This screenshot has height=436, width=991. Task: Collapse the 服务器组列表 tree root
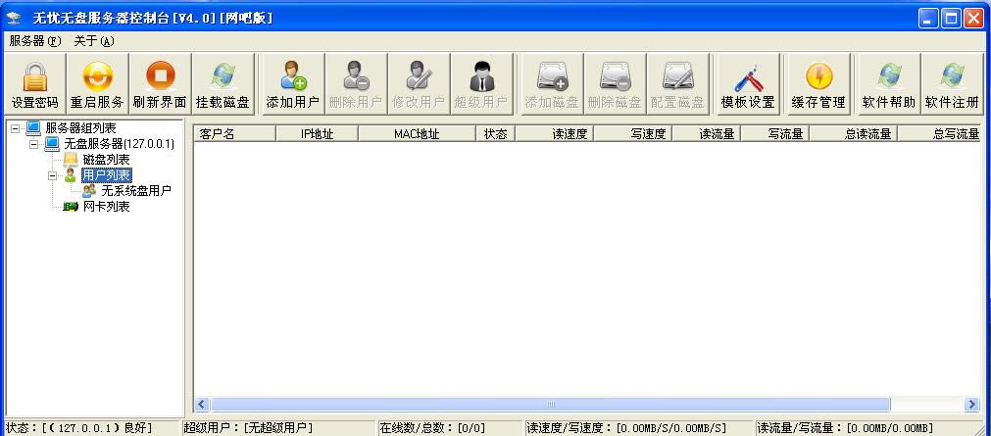15,128
